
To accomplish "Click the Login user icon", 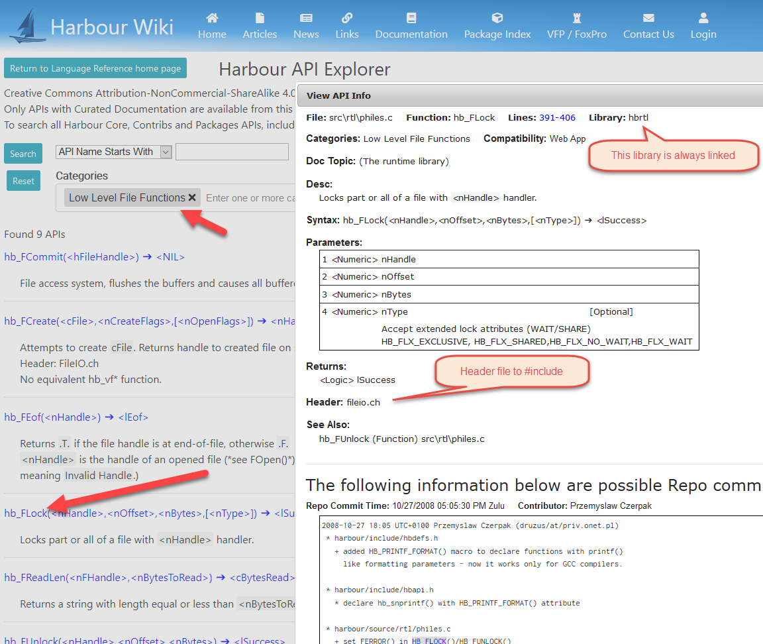I will click(x=703, y=18).
